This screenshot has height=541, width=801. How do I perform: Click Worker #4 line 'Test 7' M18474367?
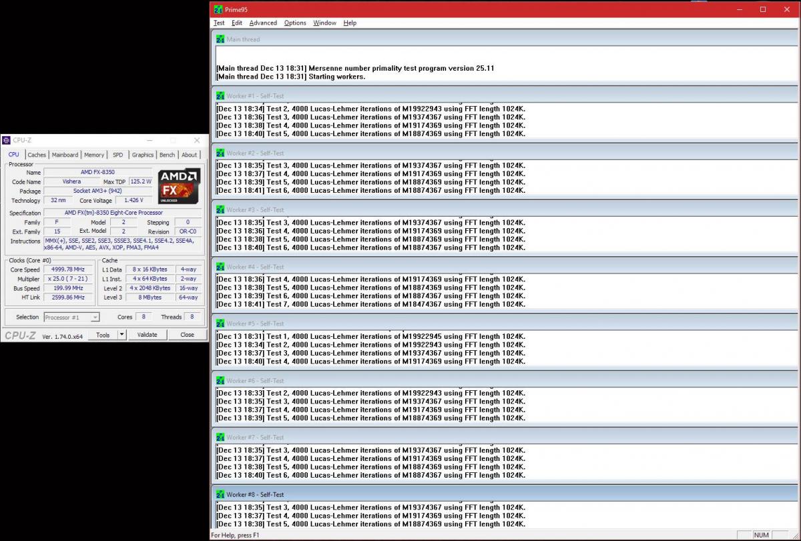point(370,304)
